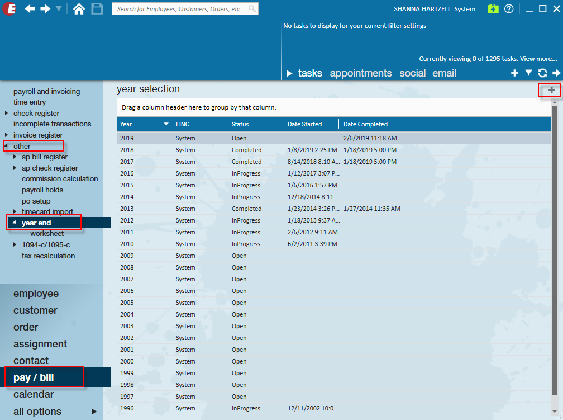Open time entry
The height and width of the screenshot is (420, 563).
[30, 102]
